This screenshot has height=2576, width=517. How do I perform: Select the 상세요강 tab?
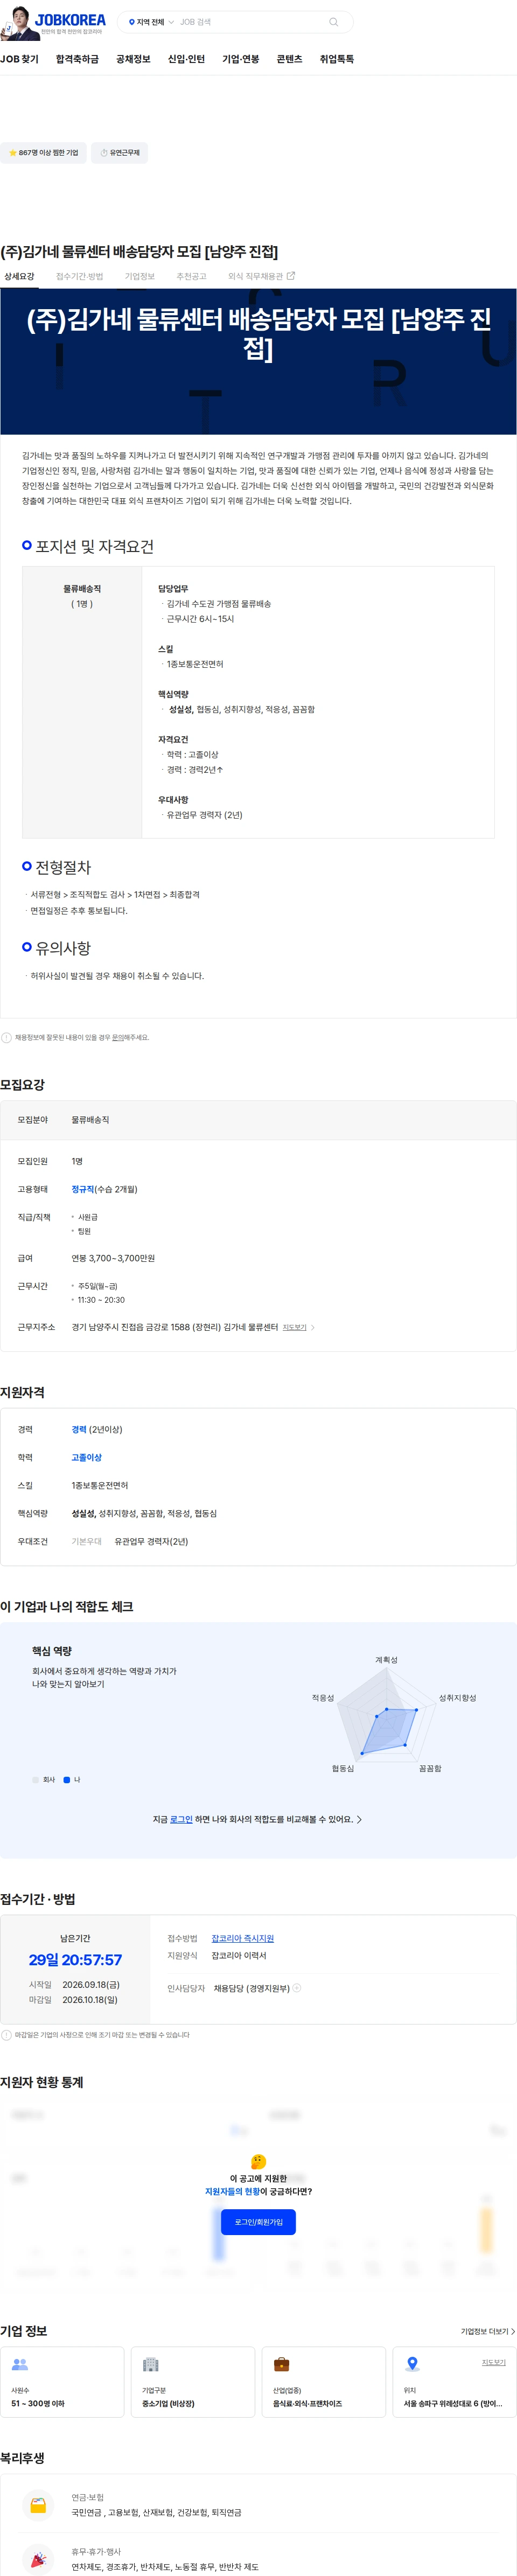[x=19, y=276]
